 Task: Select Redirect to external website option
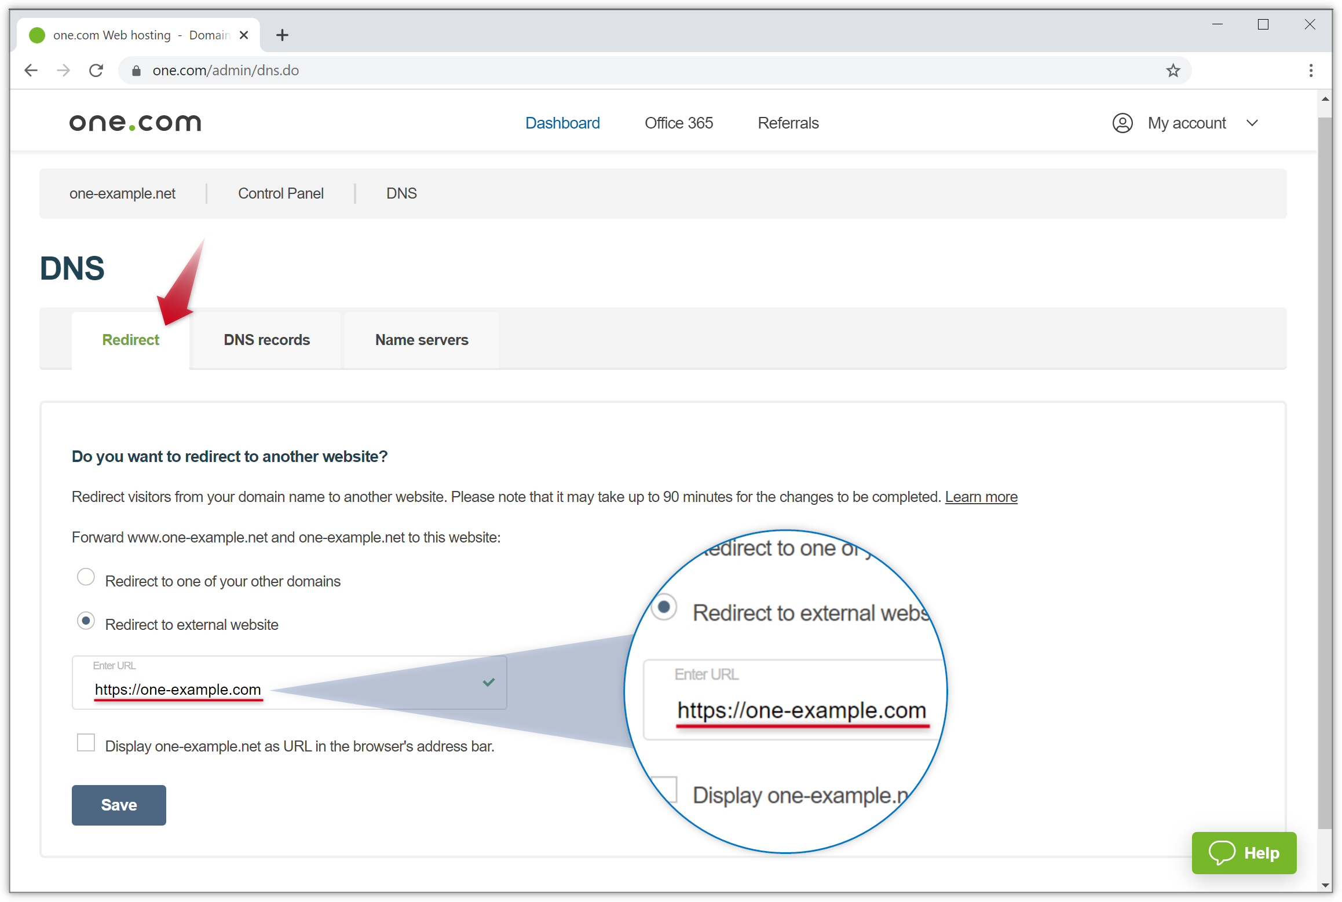pos(86,623)
